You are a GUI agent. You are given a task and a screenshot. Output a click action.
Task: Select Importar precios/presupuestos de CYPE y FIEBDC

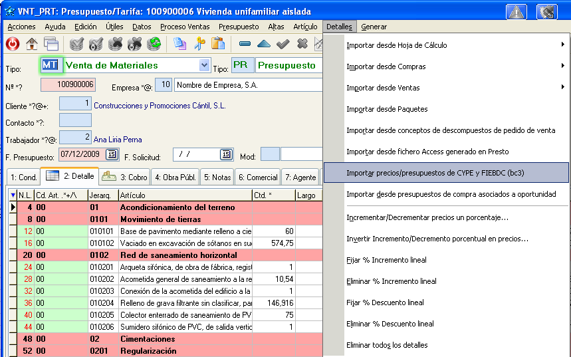pos(446,173)
